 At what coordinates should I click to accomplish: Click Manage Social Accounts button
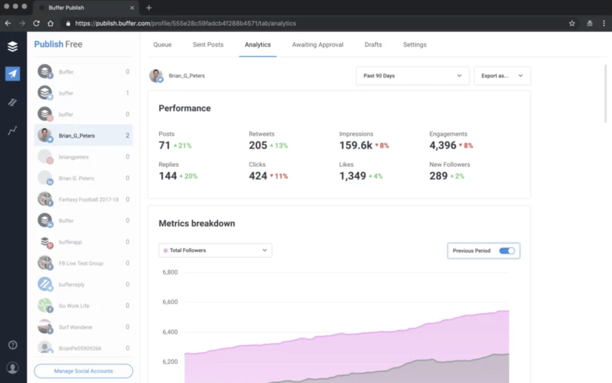(83, 371)
